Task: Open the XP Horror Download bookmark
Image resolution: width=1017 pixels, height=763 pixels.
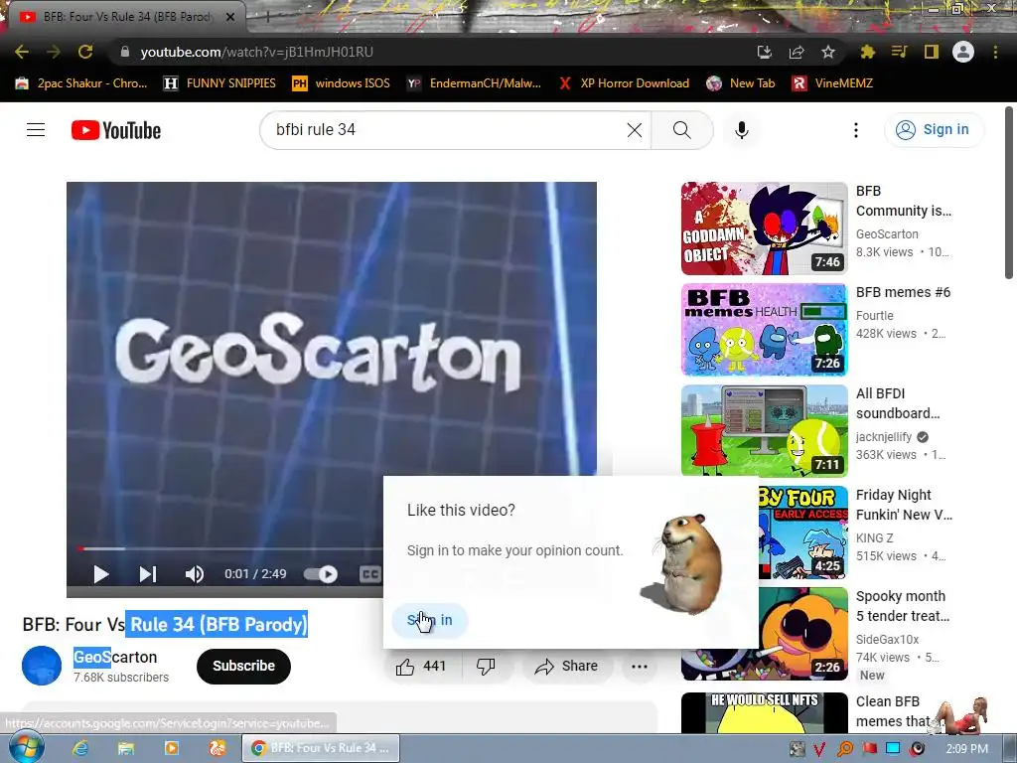Action: coord(624,83)
